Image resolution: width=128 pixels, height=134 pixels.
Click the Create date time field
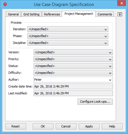coord(73,86)
